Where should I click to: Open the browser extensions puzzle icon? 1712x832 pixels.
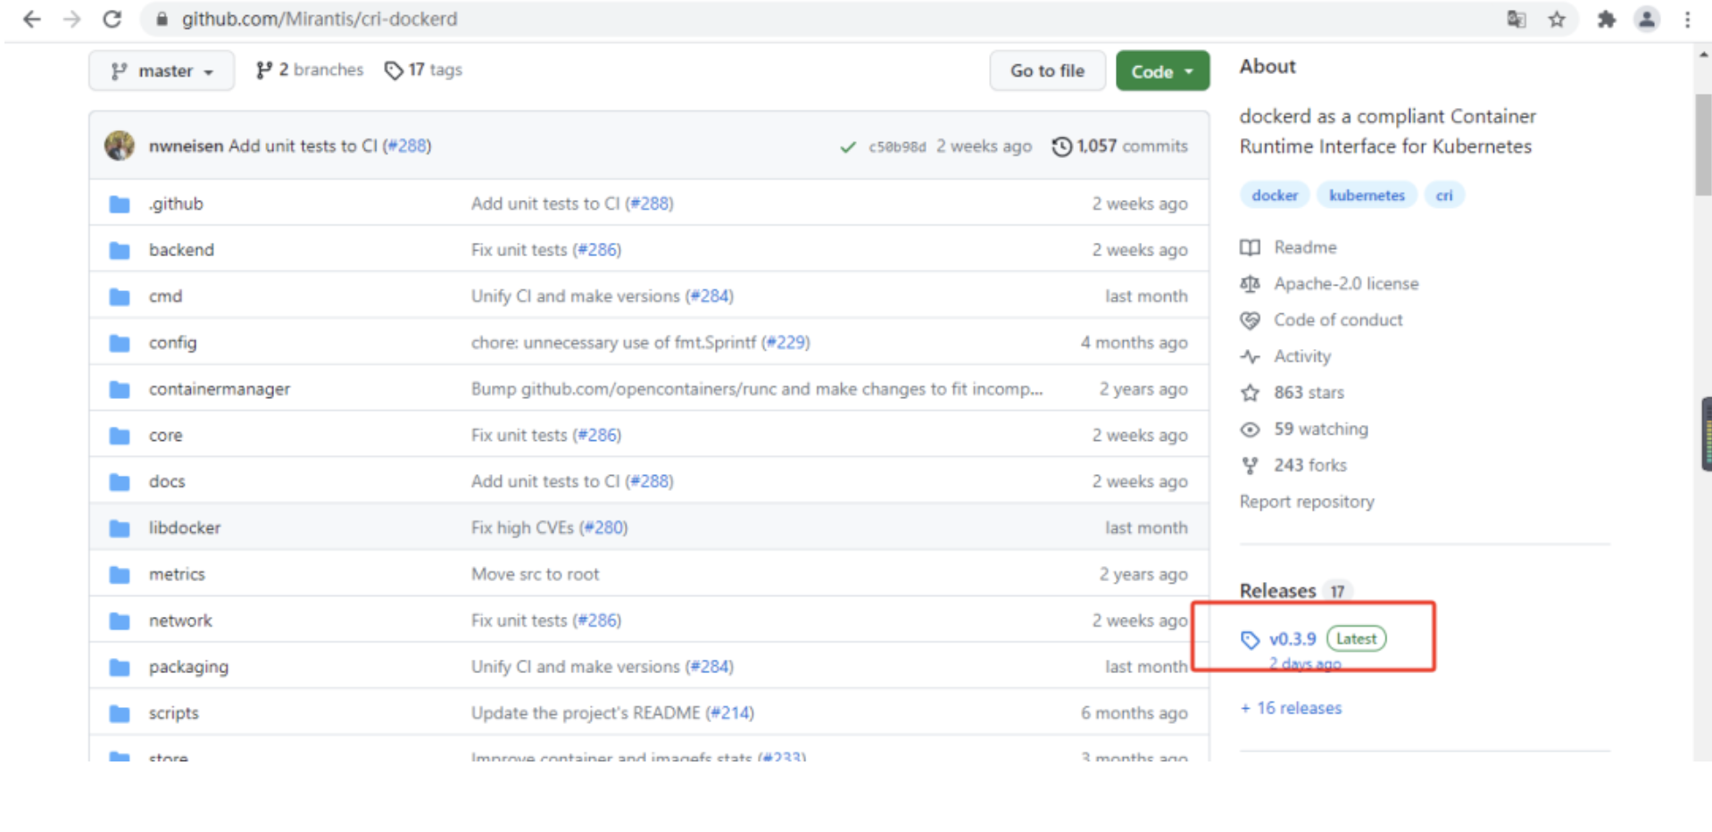point(1606,19)
